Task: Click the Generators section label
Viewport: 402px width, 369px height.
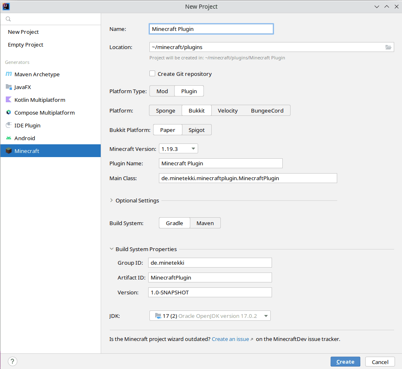Action: (x=17, y=62)
